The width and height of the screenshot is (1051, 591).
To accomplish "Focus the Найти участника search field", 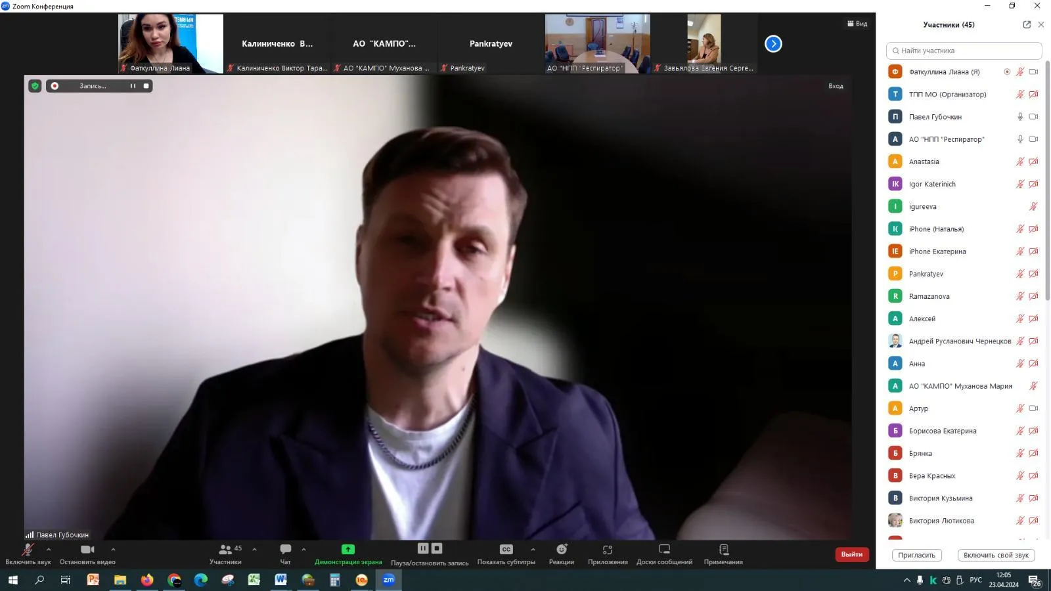I will coord(964,51).
